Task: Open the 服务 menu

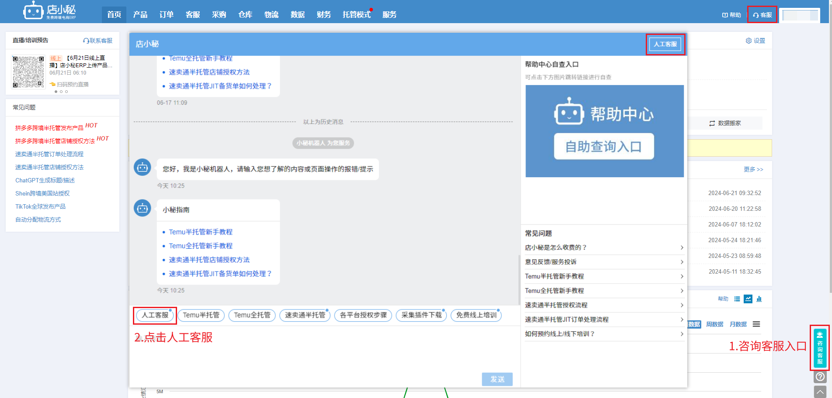Action: (390, 15)
